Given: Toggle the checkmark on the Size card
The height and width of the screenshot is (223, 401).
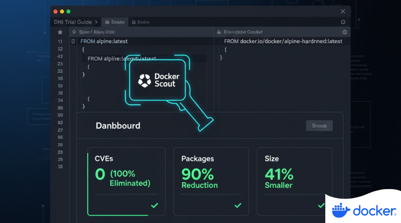Looking at the screenshot, I should click(321, 205).
